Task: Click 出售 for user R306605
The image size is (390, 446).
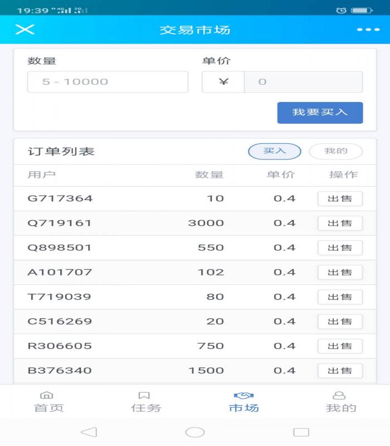Action: coord(340,346)
